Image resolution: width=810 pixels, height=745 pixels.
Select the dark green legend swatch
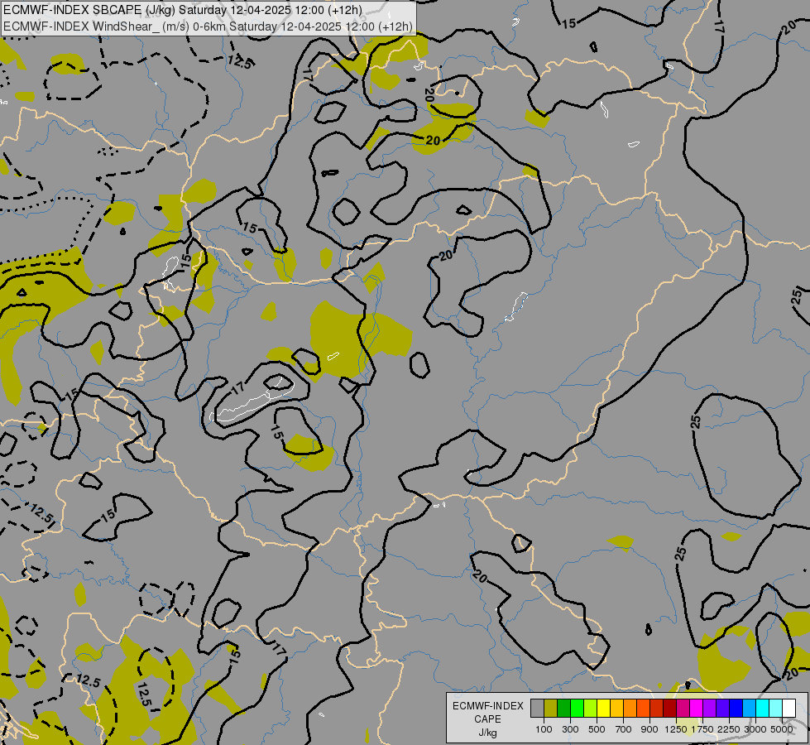[x=563, y=709]
